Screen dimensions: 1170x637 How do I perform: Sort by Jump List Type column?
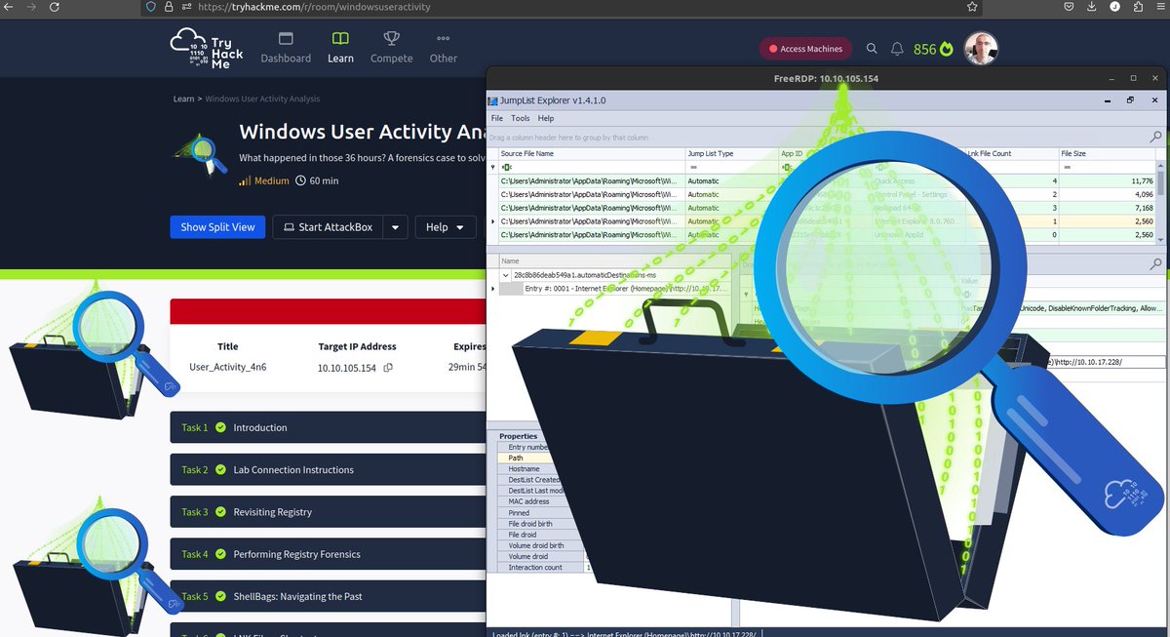pos(731,153)
